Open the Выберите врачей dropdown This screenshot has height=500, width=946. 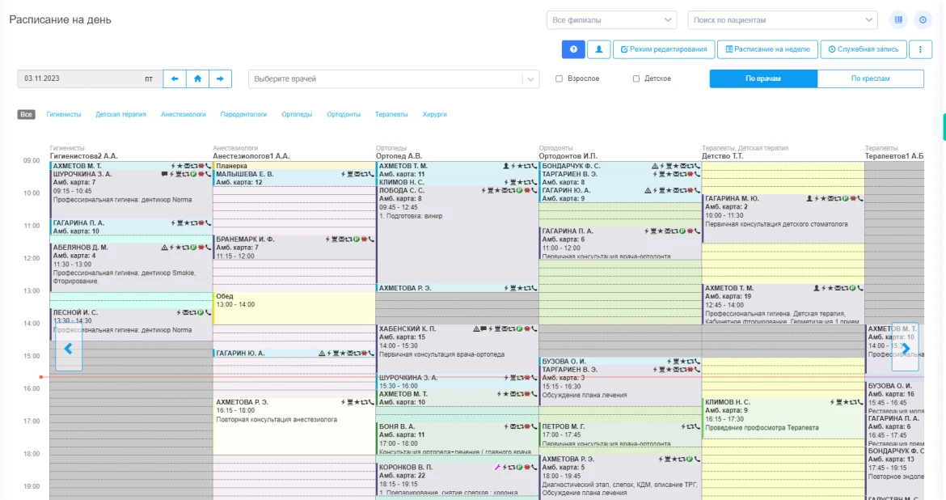pos(393,78)
